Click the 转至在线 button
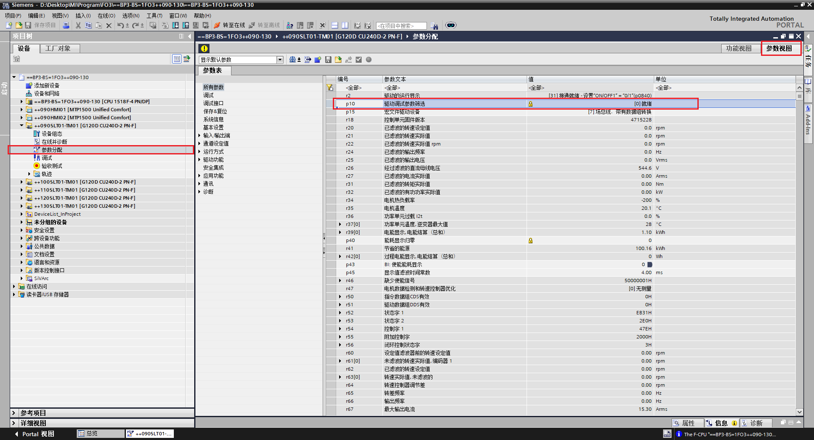814x440 pixels. 229,25
